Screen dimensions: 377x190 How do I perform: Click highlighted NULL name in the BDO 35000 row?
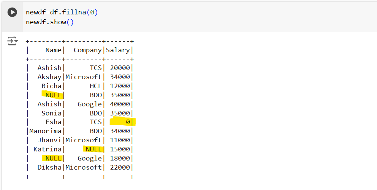coord(53,95)
